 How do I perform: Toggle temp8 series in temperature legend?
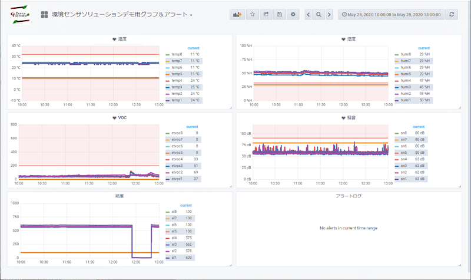[177, 54]
